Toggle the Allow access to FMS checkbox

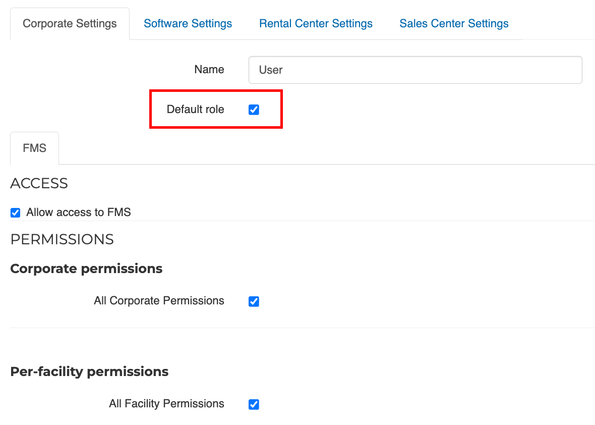coord(16,212)
